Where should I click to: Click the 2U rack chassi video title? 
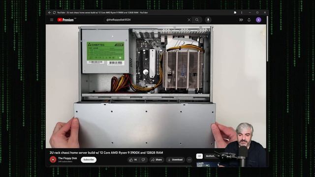click(106, 152)
